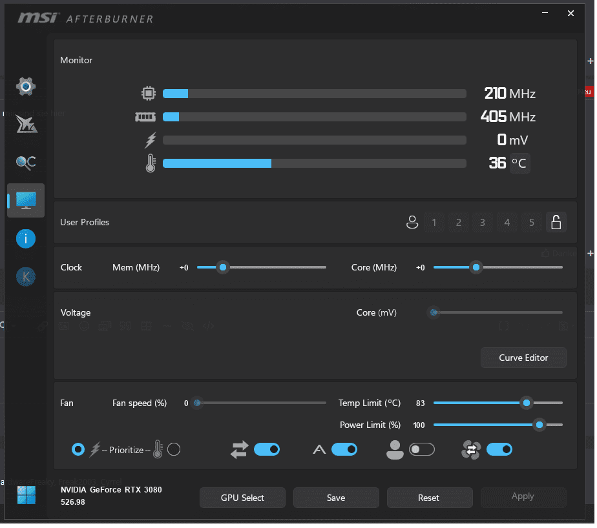Select the power prioritize radio button
The width and height of the screenshot is (597, 528).
[x=78, y=451]
